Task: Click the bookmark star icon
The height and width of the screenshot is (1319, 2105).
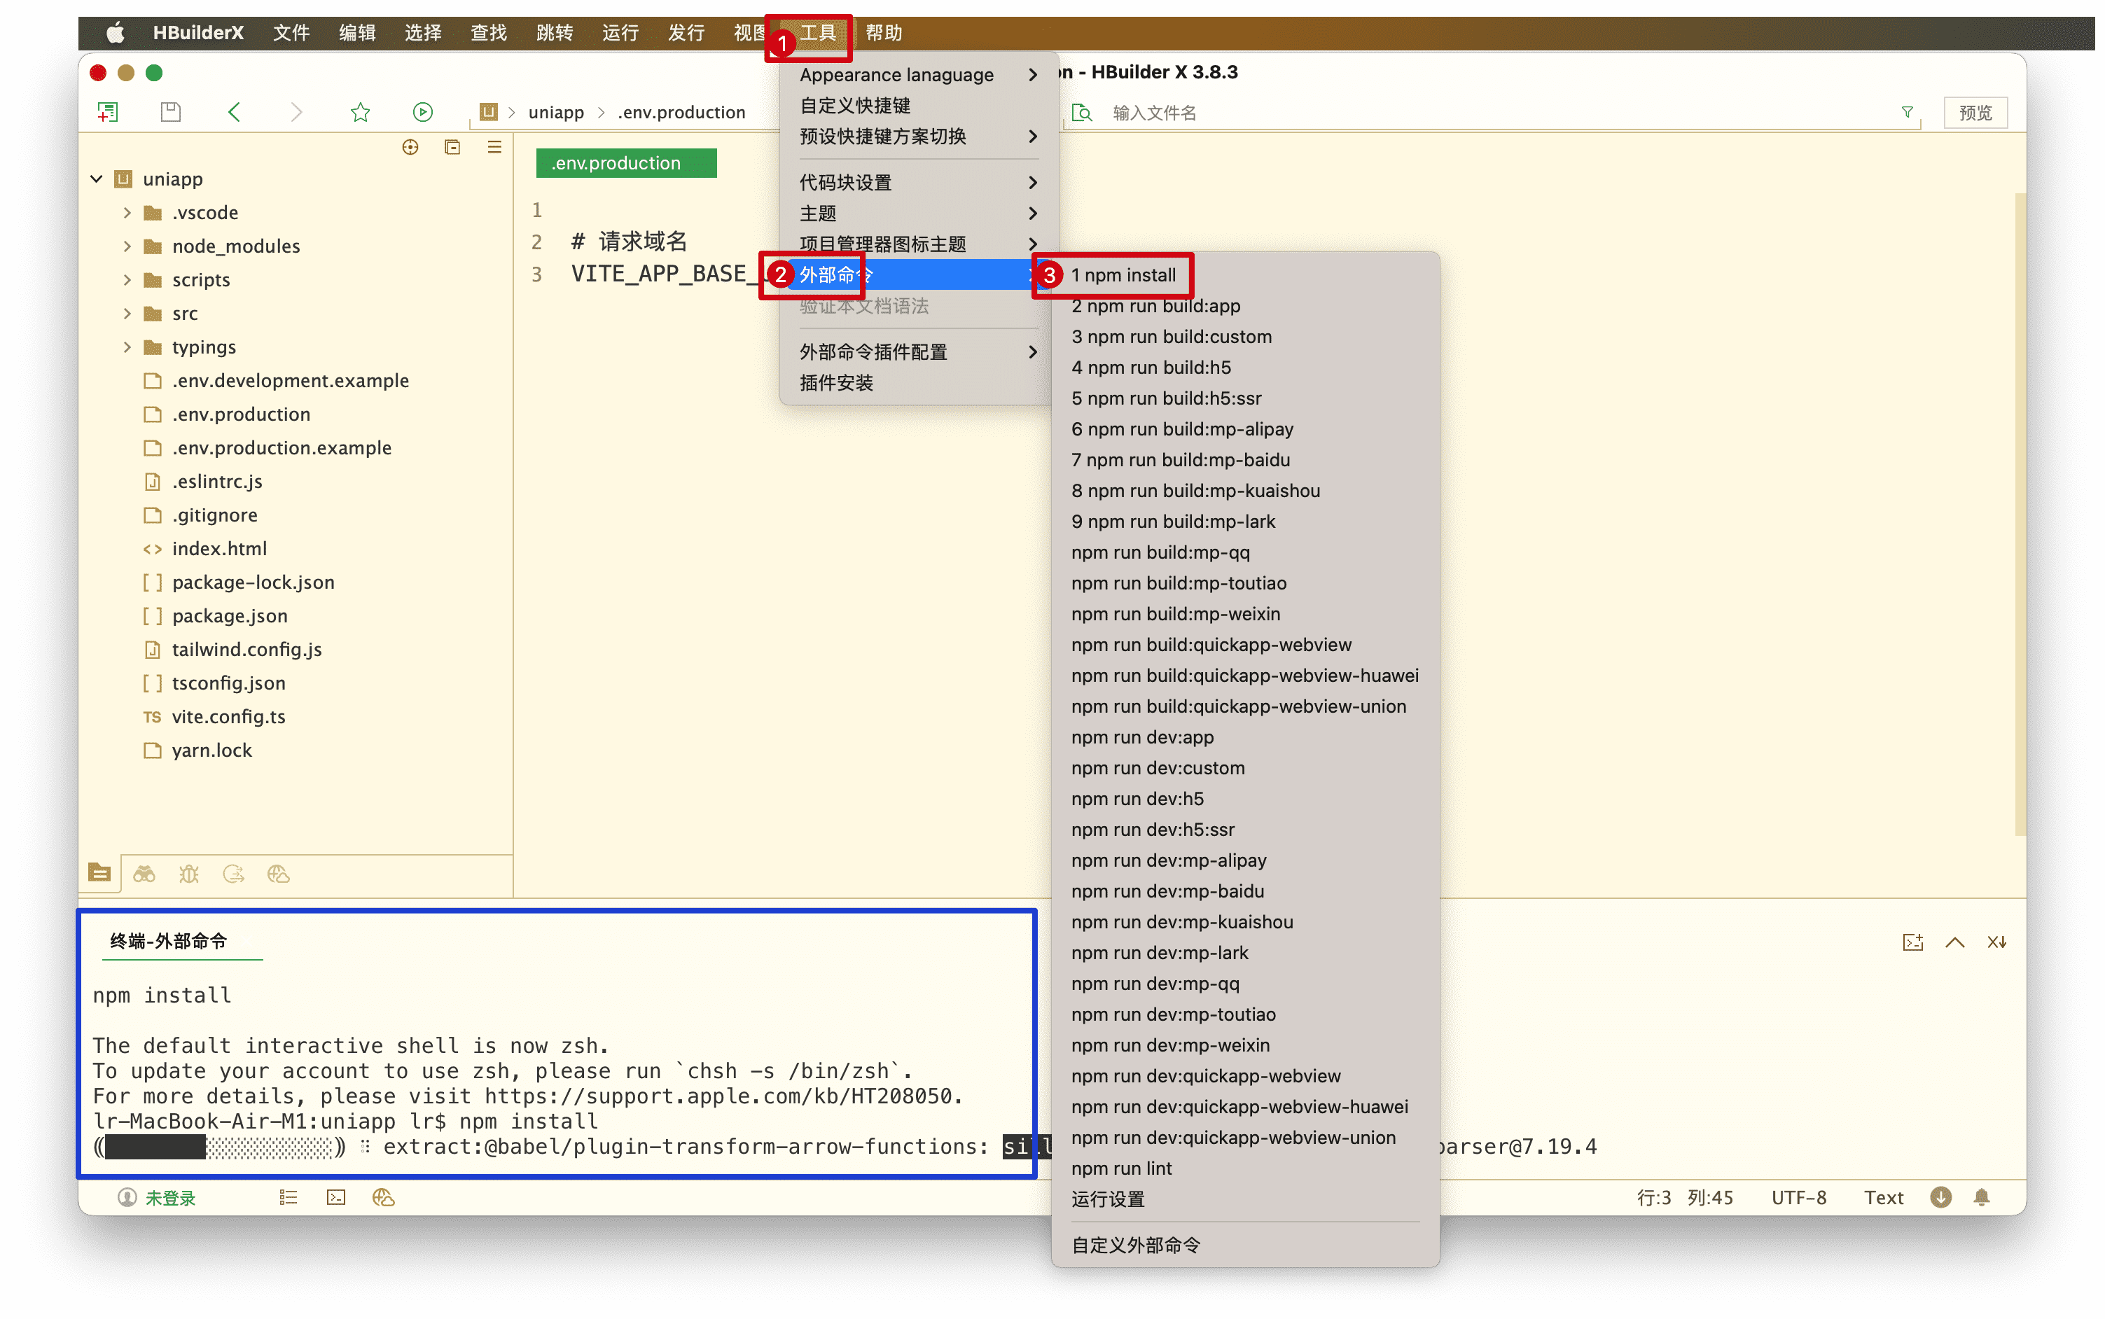Action: 360,111
